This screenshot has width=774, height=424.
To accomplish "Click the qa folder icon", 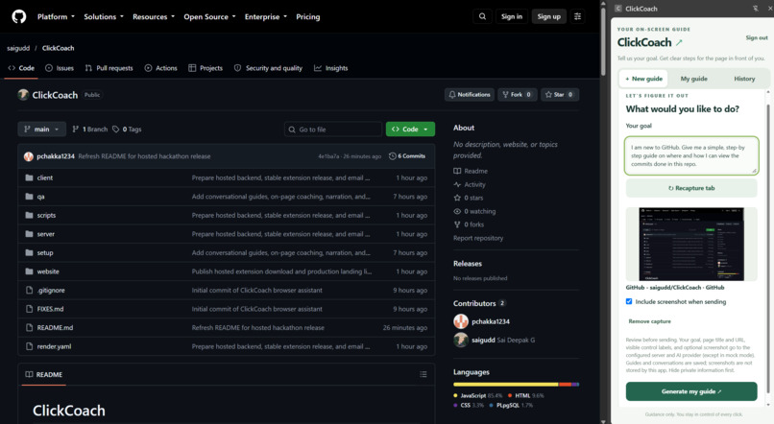I will [29, 197].
